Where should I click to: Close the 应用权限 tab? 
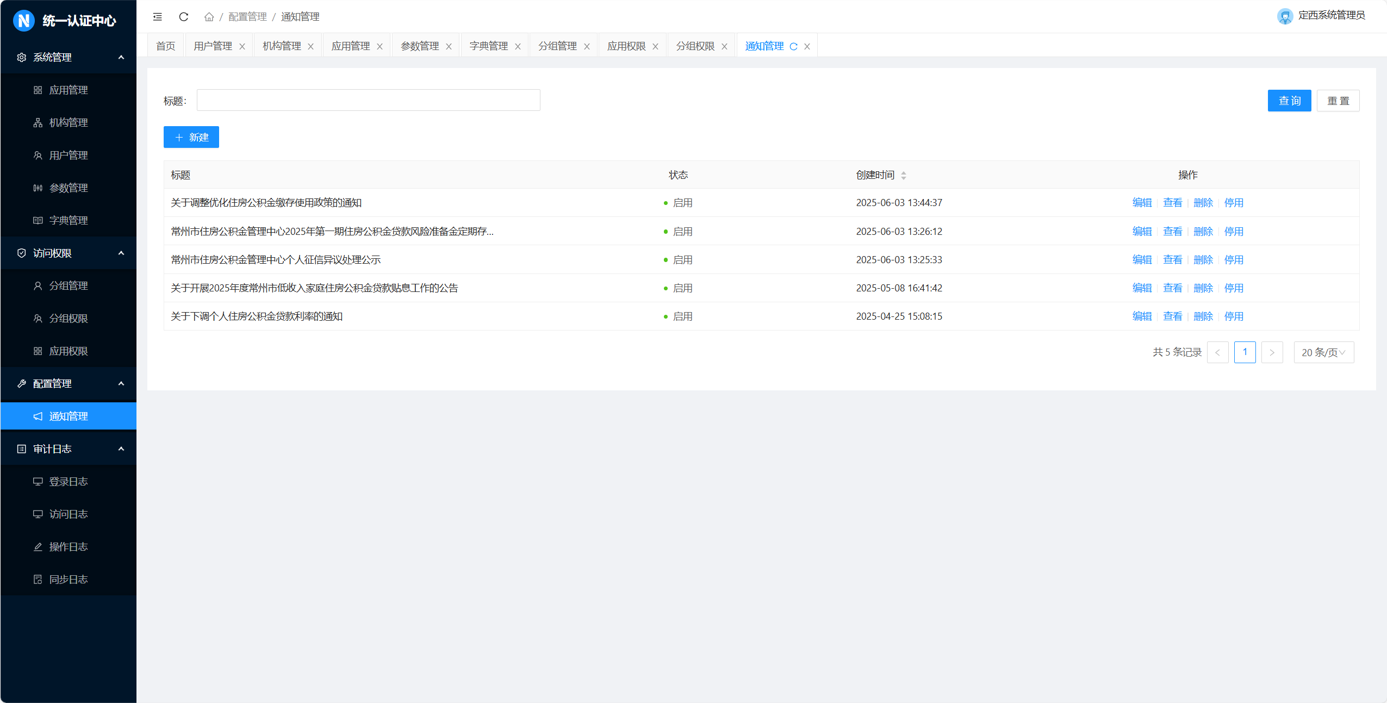tap(655, 47)
